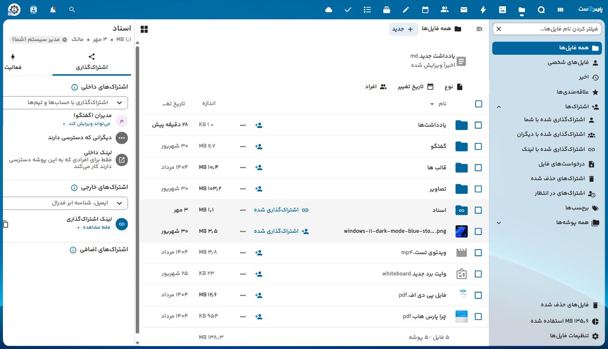This screenshot has height=349, width=608.
Task: Copy the share link to clipboard
Action: pyautogui.click(x=5, y=224)
